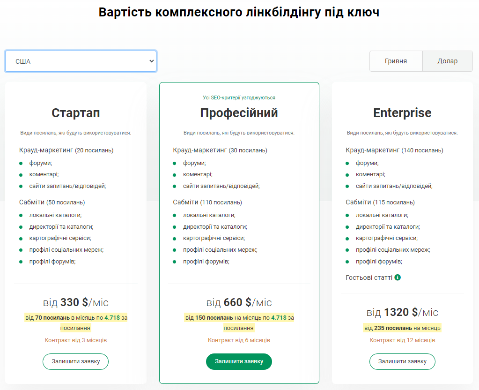This screenshot has width=479, height=390.
Task: Click the Усі SEO-критерії узгоджуються label
Action: pos(239,97)
